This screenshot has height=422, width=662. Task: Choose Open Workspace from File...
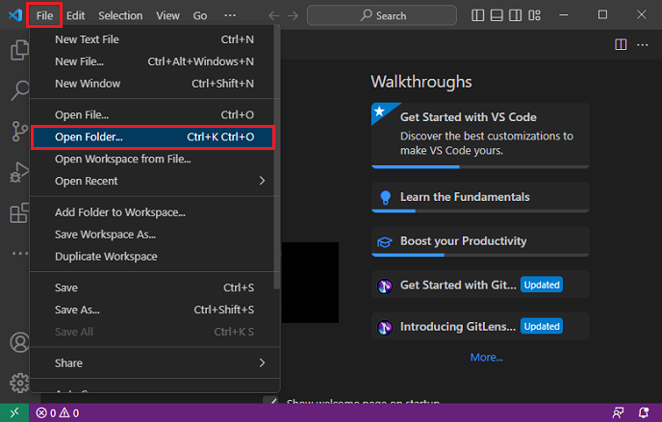(155, 159)
